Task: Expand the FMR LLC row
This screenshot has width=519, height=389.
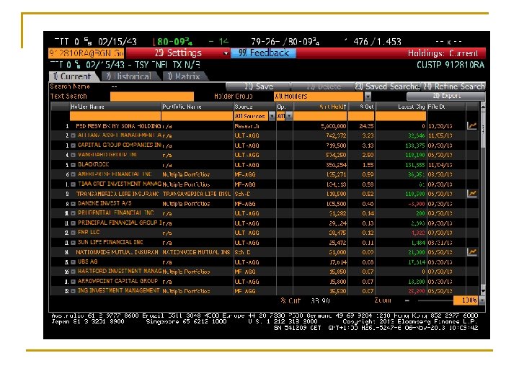Action: coord(73,233)
